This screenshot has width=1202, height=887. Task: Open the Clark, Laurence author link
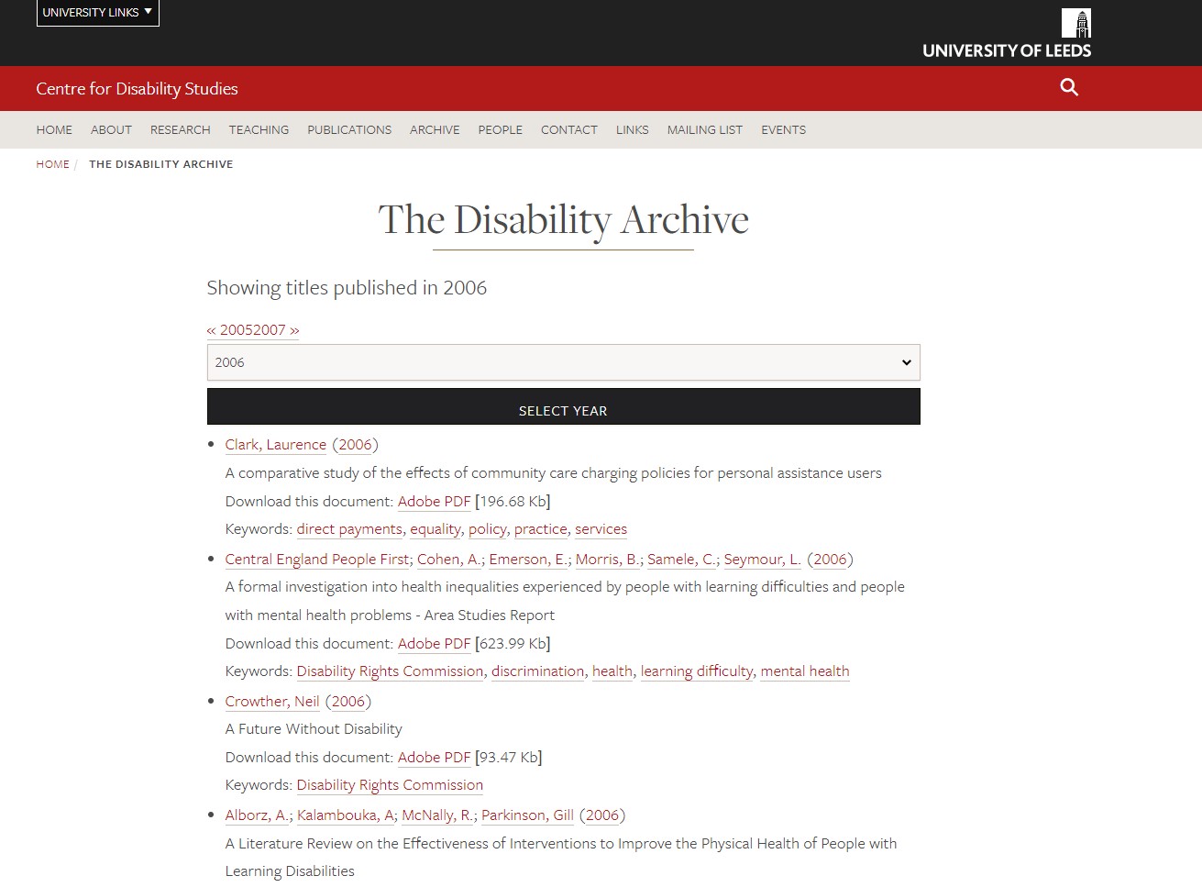[x=275, y=444]
